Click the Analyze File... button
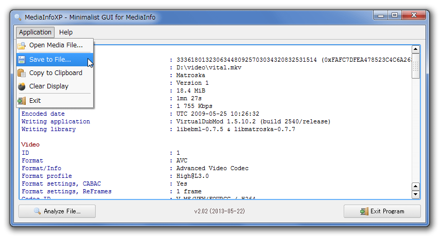Screen dimensions: 441x238 [57, 211]
